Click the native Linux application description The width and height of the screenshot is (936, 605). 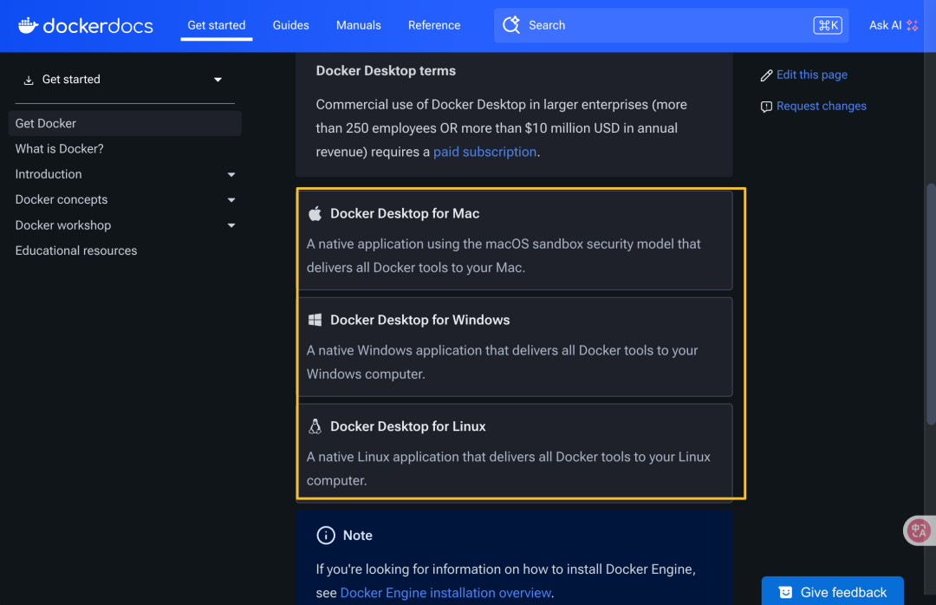(x=509, y=468)
